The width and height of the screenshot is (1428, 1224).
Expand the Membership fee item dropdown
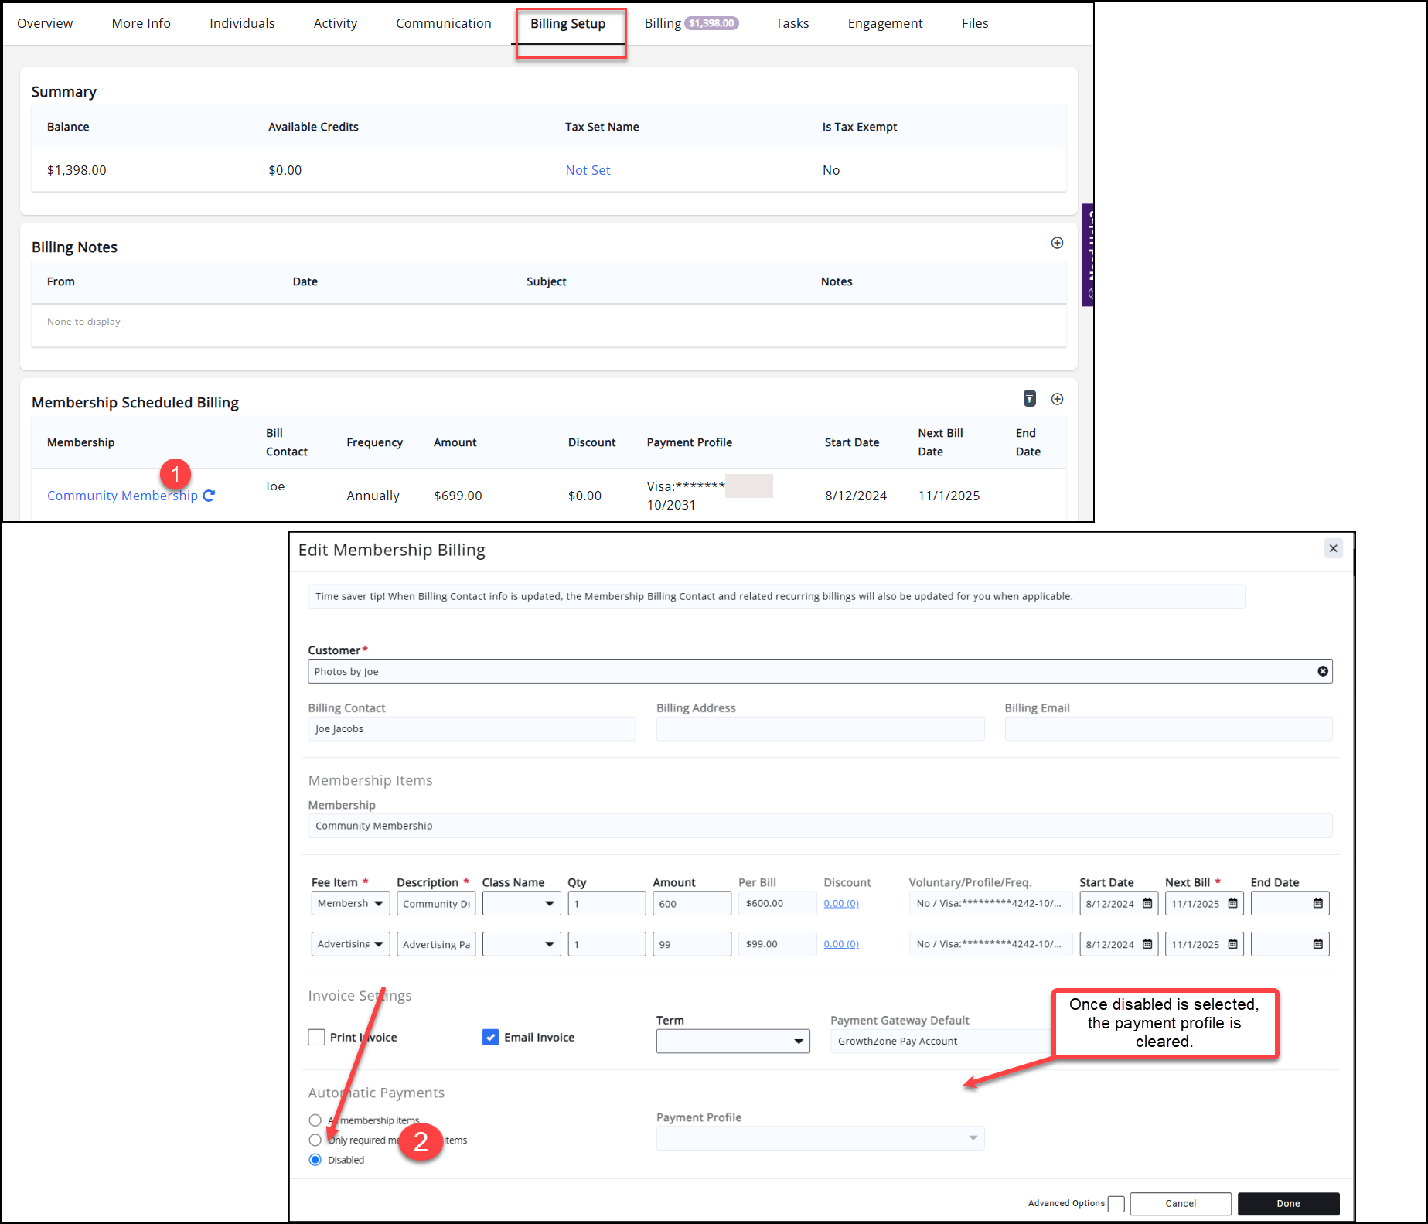click(x=378, y=903)
